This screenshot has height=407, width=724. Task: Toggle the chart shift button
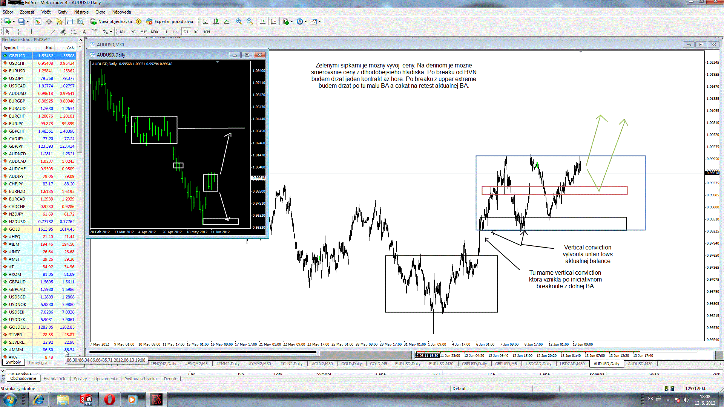click(x=273, y=21)
